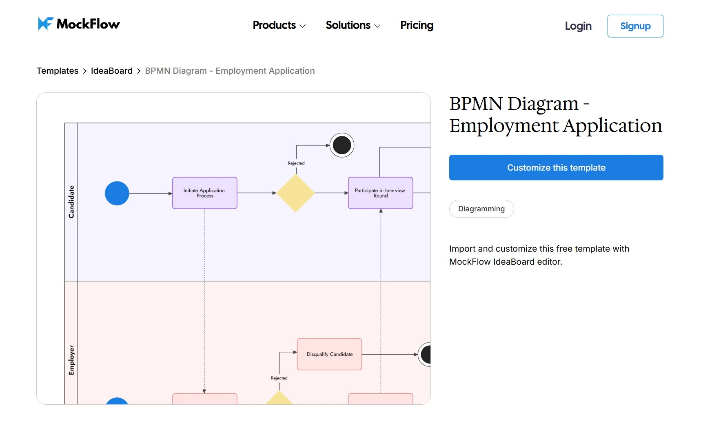Image resolution: width=712 pixels, height=432 pixels.
Task: Click the Login link
Action: tap(578, 26)
